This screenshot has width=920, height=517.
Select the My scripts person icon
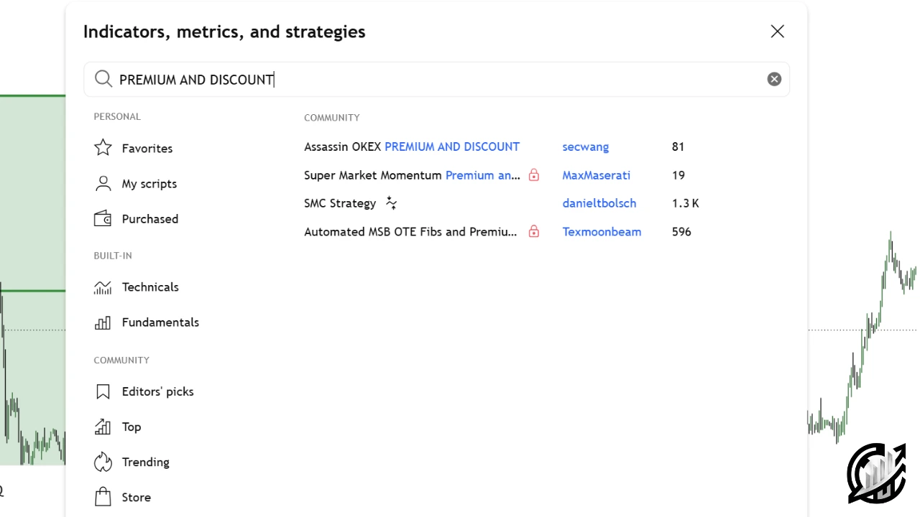(103, 184)
